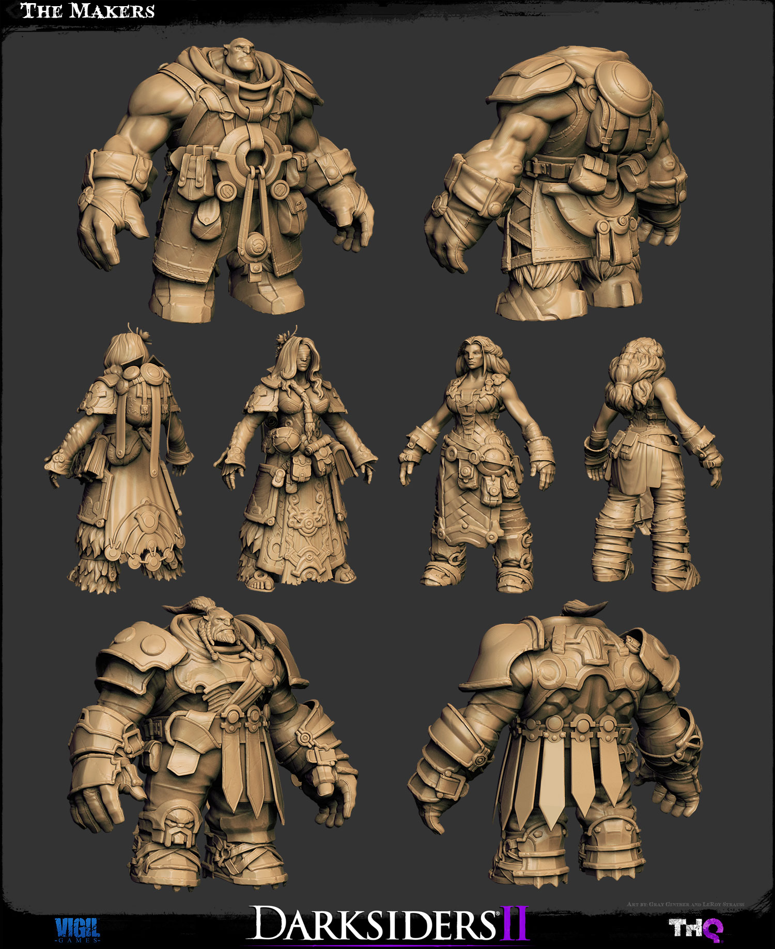775x949 pixels.
Task: Select the bearded armored Maker front render
Action: point(213,744)
